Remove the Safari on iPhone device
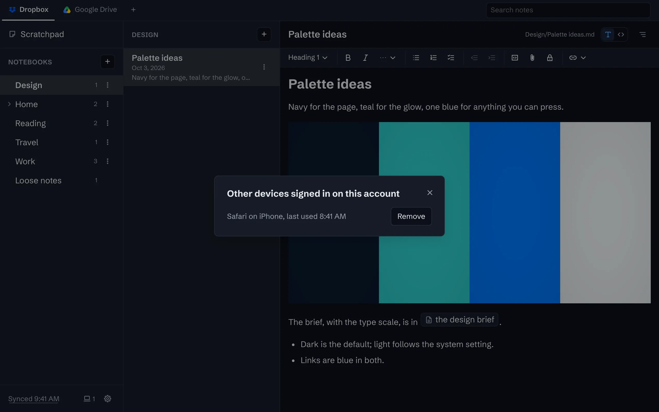This screenshot has height=412, width=659. point(411,216)
